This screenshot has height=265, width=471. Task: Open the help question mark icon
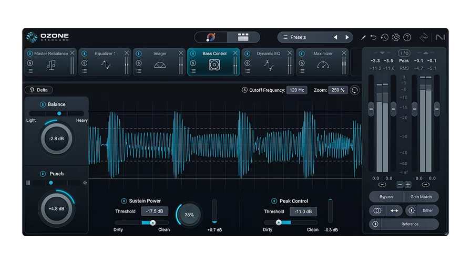(407, 37)
